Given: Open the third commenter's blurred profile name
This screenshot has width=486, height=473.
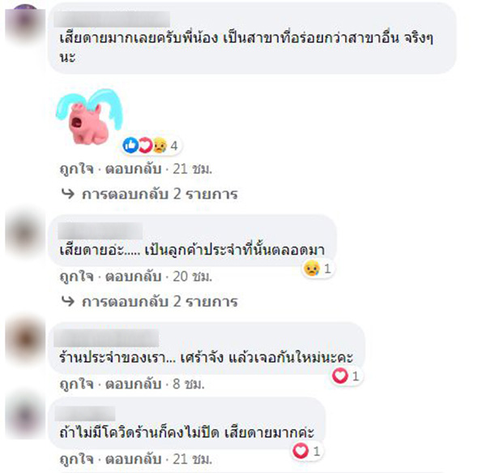Looking at the screenshot, I should tap(106, 338).
